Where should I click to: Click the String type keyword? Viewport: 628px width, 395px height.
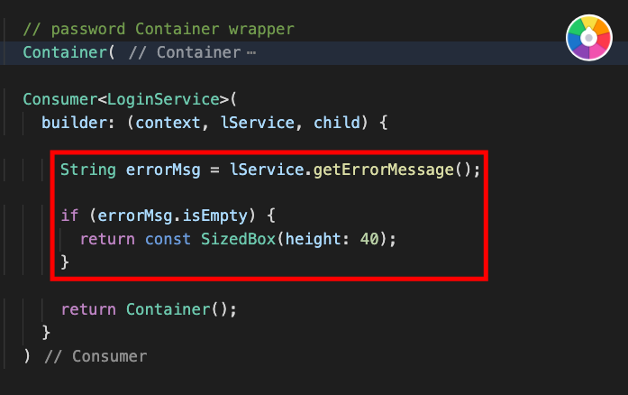tap(88, 170)
